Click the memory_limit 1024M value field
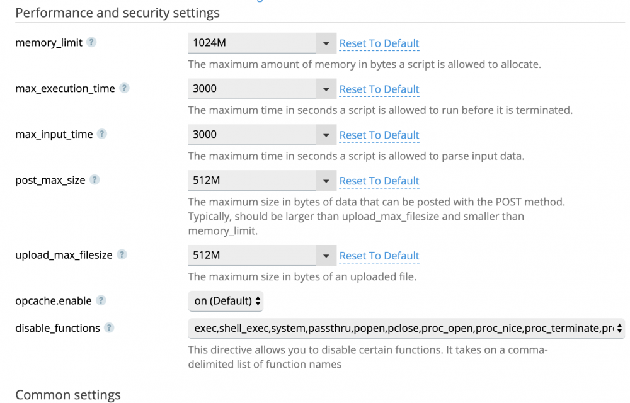The width and height of the screenshot is (630, 403). (252, 43)
